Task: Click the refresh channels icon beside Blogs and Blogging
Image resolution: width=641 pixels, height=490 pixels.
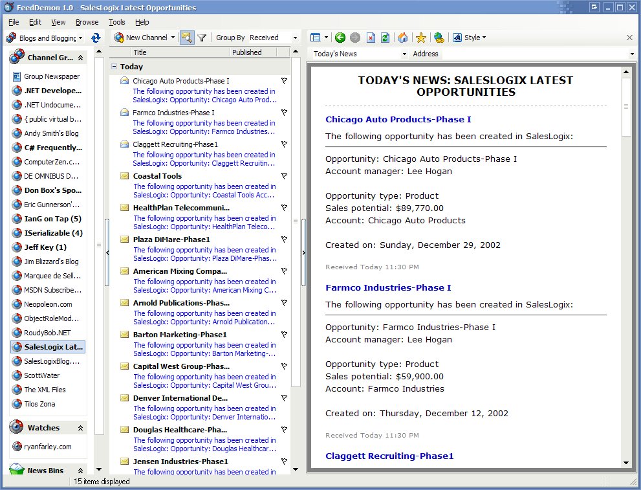Action: (96, 38)
